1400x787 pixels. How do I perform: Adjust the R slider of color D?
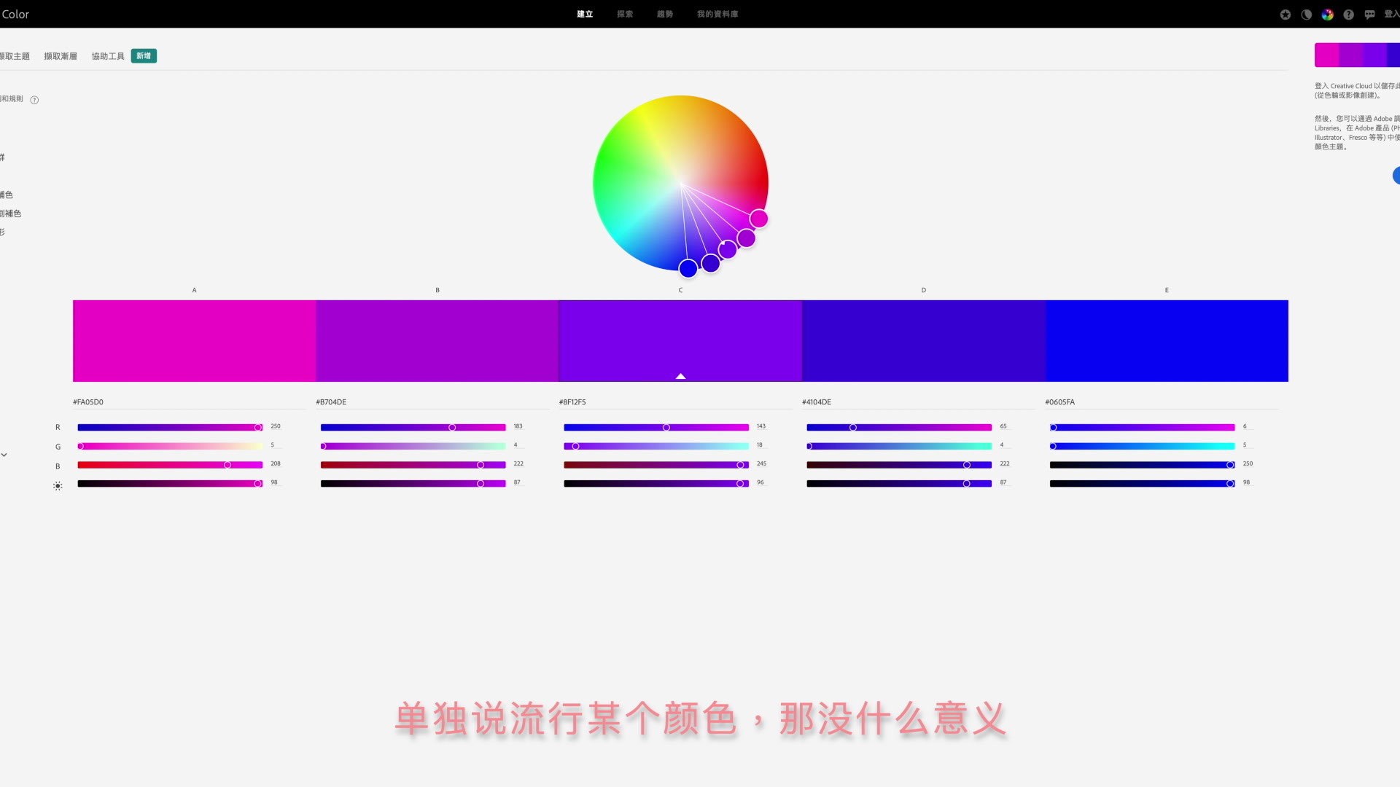899,428
